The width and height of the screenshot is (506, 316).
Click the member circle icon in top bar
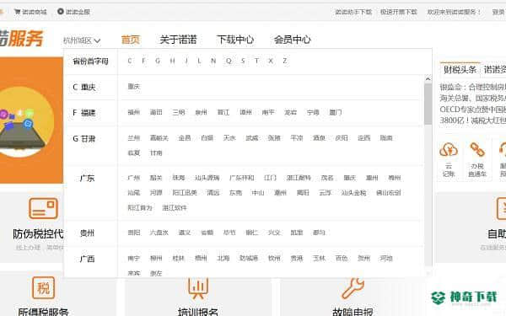[x=61, y=11]
